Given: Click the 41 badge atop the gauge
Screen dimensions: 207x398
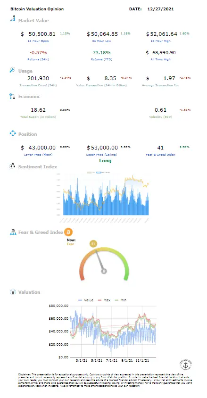Looking at the screenshot, I should [93, 244].
